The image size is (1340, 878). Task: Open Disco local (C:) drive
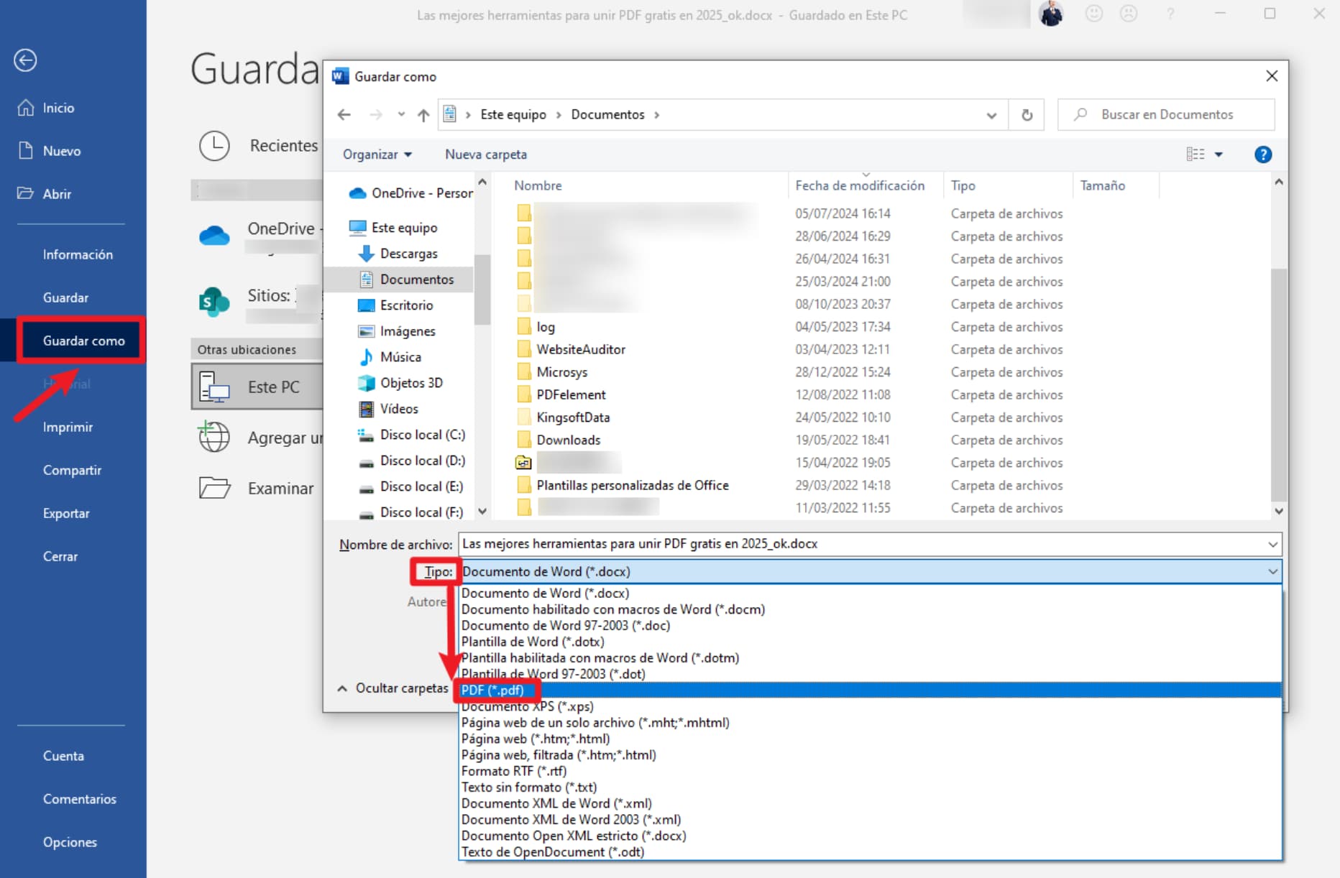412,435
